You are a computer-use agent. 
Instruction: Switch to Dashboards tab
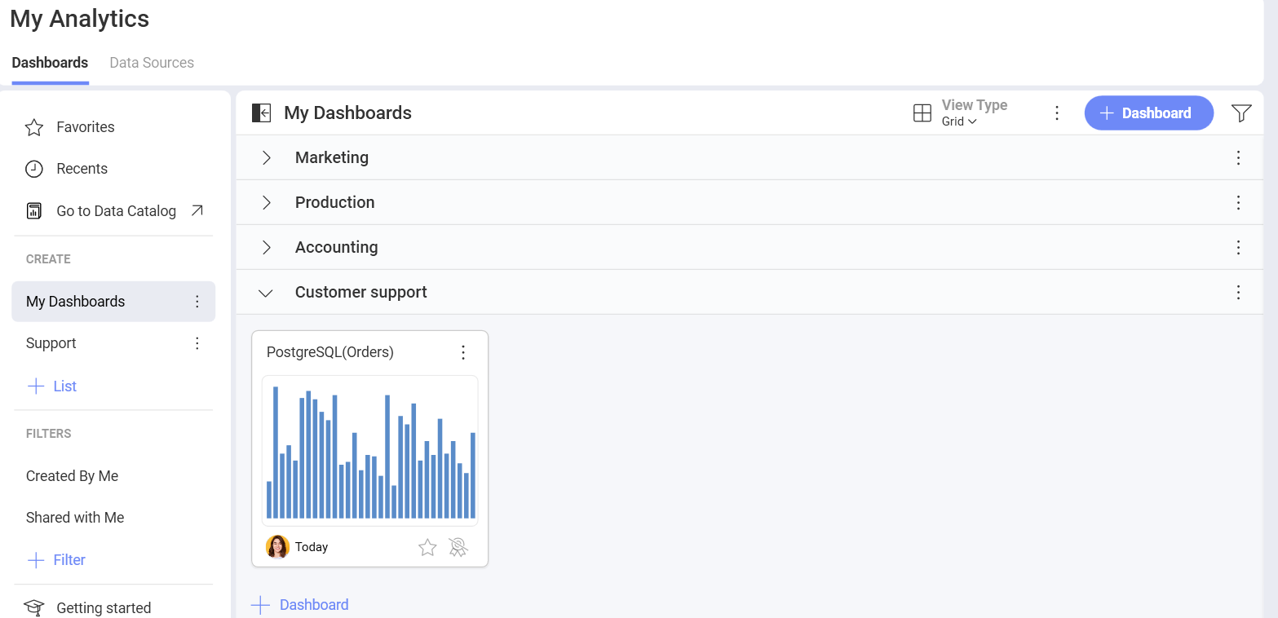click(50, 63)
